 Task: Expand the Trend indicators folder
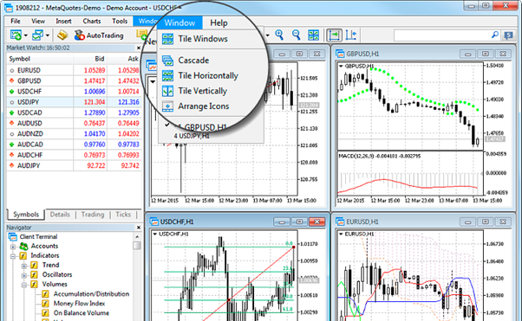click(24, 266)
